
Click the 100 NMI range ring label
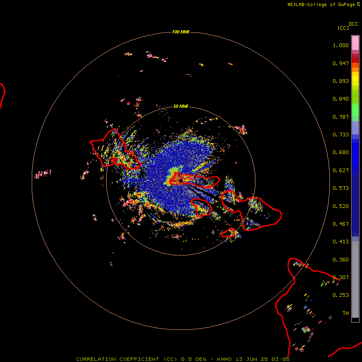pos(181,32)
